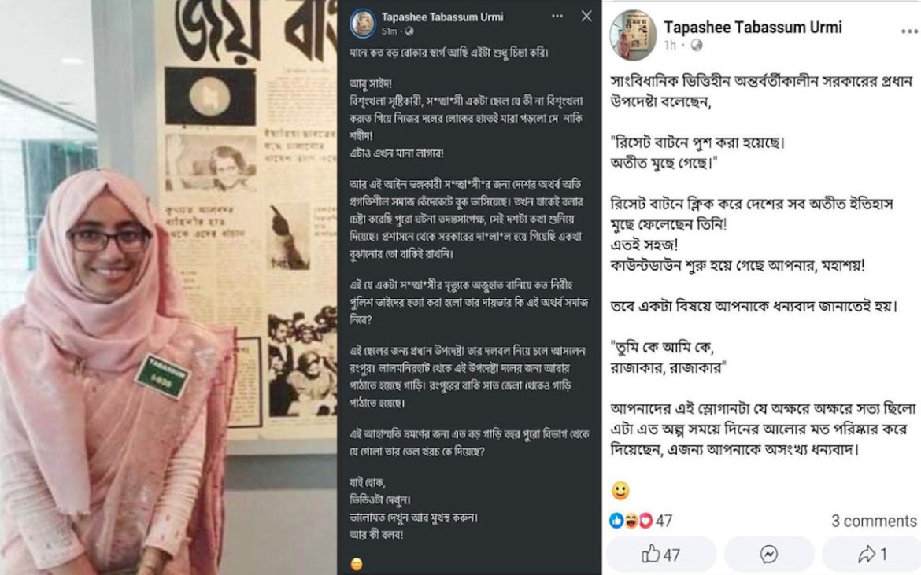Click the smiley emoji ending the white post
This screenshot has height=575, width=921.
[x=620, y=491]
